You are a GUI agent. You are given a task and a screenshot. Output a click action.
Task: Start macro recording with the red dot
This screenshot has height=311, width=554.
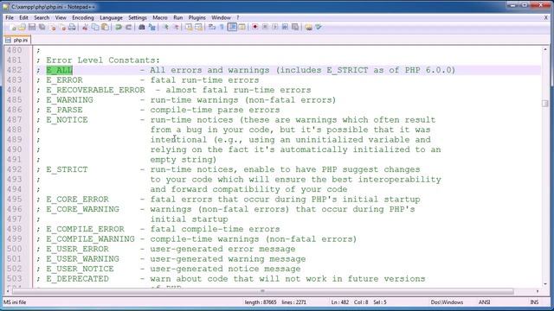pyautogui.click(x=254, y=27)
